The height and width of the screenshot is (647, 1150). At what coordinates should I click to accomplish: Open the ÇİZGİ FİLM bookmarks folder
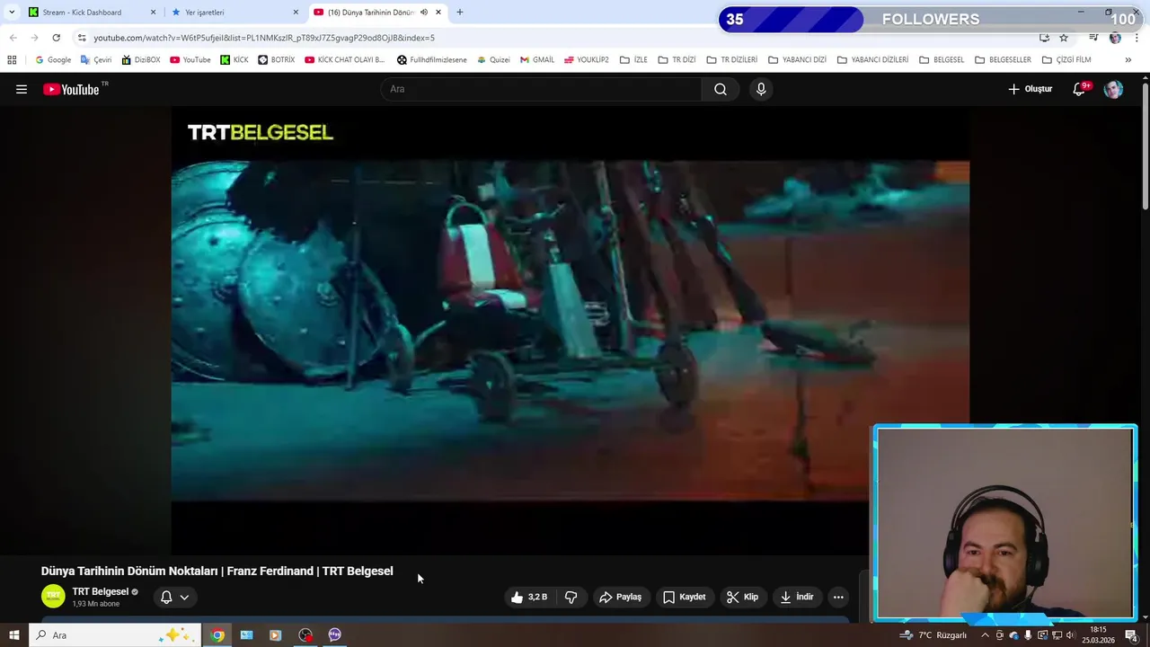pos(1066,60)
